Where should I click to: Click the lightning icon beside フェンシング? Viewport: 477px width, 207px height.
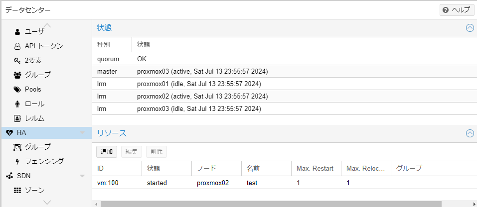click(17, 161)
